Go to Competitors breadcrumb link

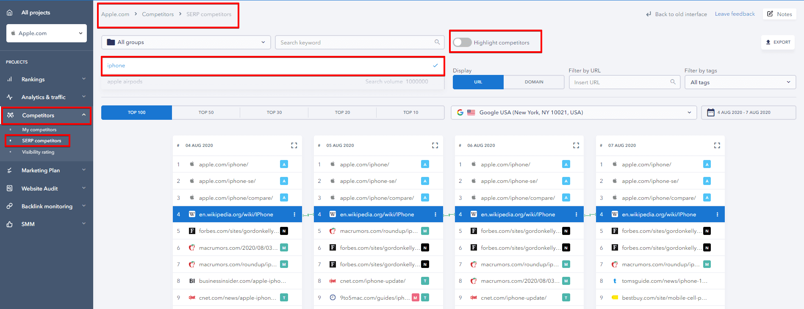158,14
